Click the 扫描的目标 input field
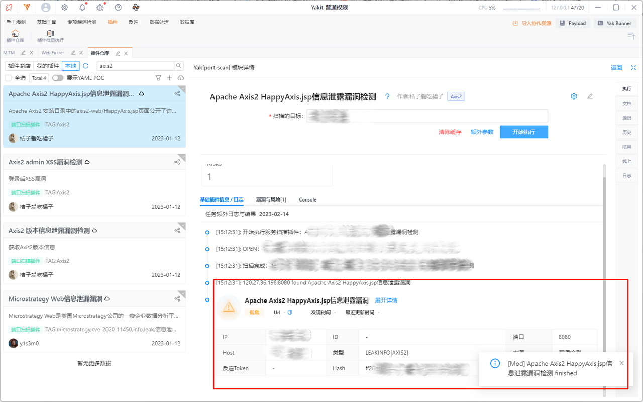Image resolution: width=643 pixels, height=402 pixels. [427, 116]
